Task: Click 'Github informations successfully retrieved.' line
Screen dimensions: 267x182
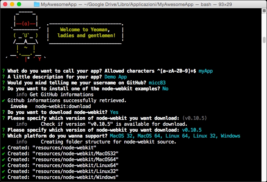Action: [67, 101]
